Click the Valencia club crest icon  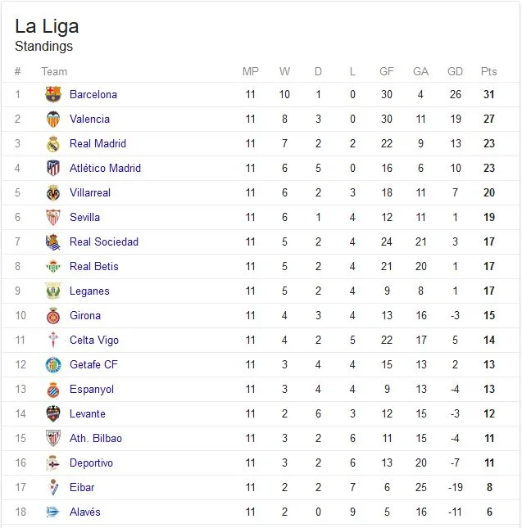click(x=53, y=119)
